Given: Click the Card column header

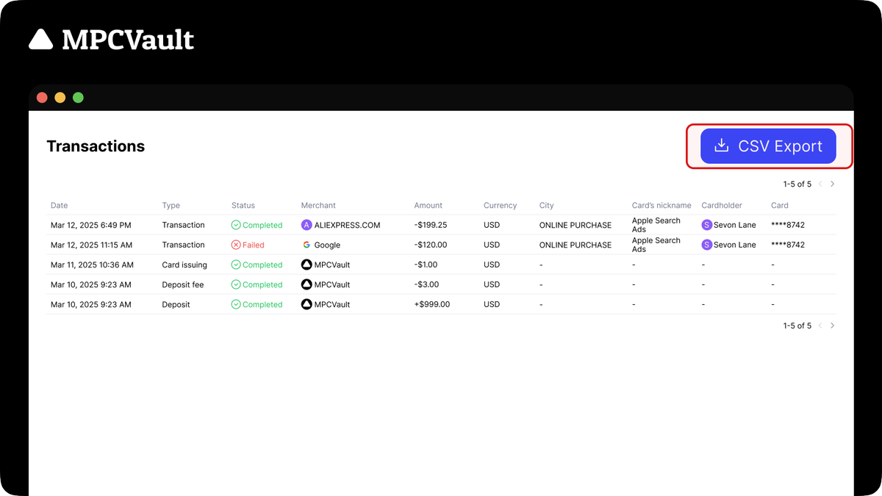Looking at the screenshot, I should click(x=780, y=206).
